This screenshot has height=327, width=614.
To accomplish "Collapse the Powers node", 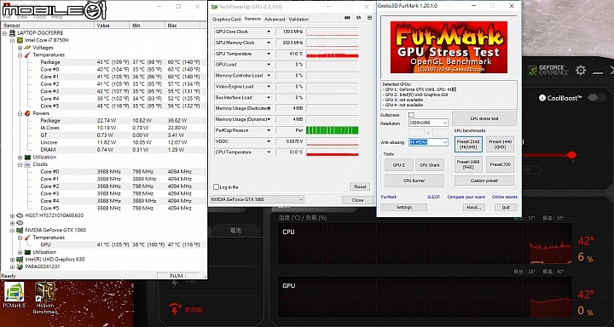I will pos(20,113).
